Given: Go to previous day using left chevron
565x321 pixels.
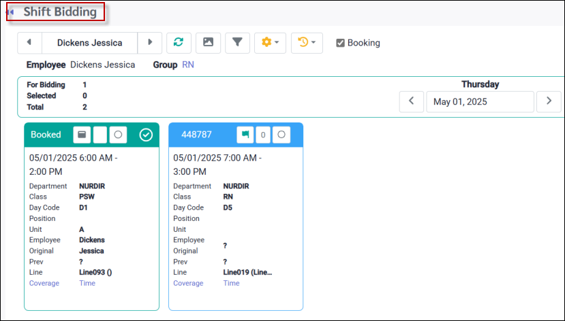Looking at the screenshot, I should click(x=412, y=101).
